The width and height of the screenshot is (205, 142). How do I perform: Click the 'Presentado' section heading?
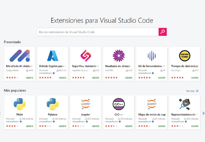pos(12,42)
